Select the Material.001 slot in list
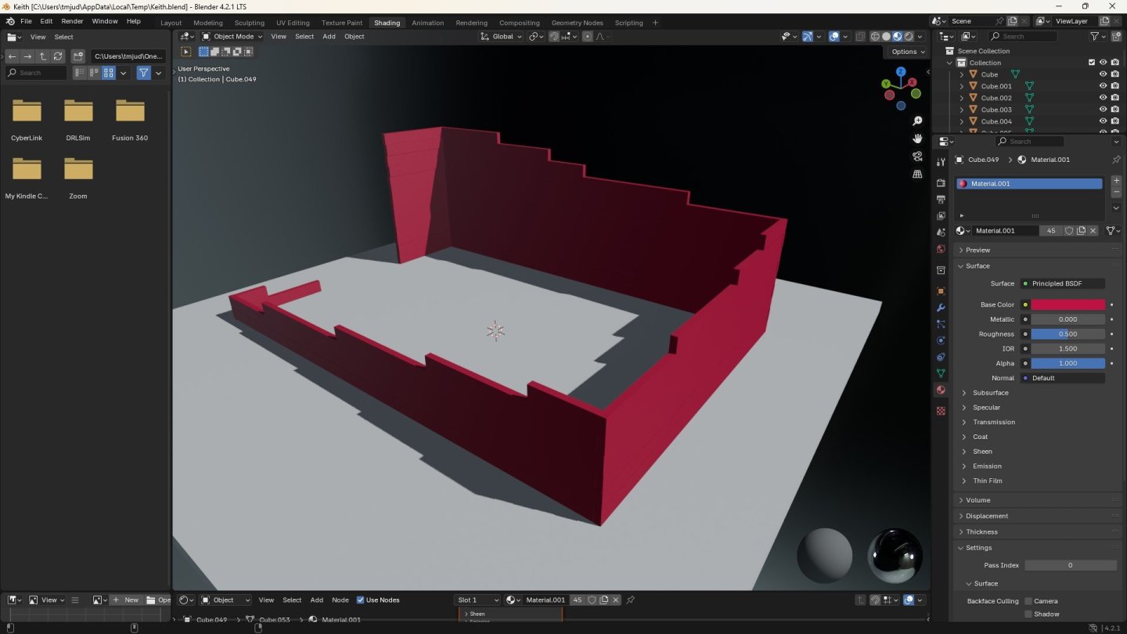1127x634 pixels. (1029, 184)
